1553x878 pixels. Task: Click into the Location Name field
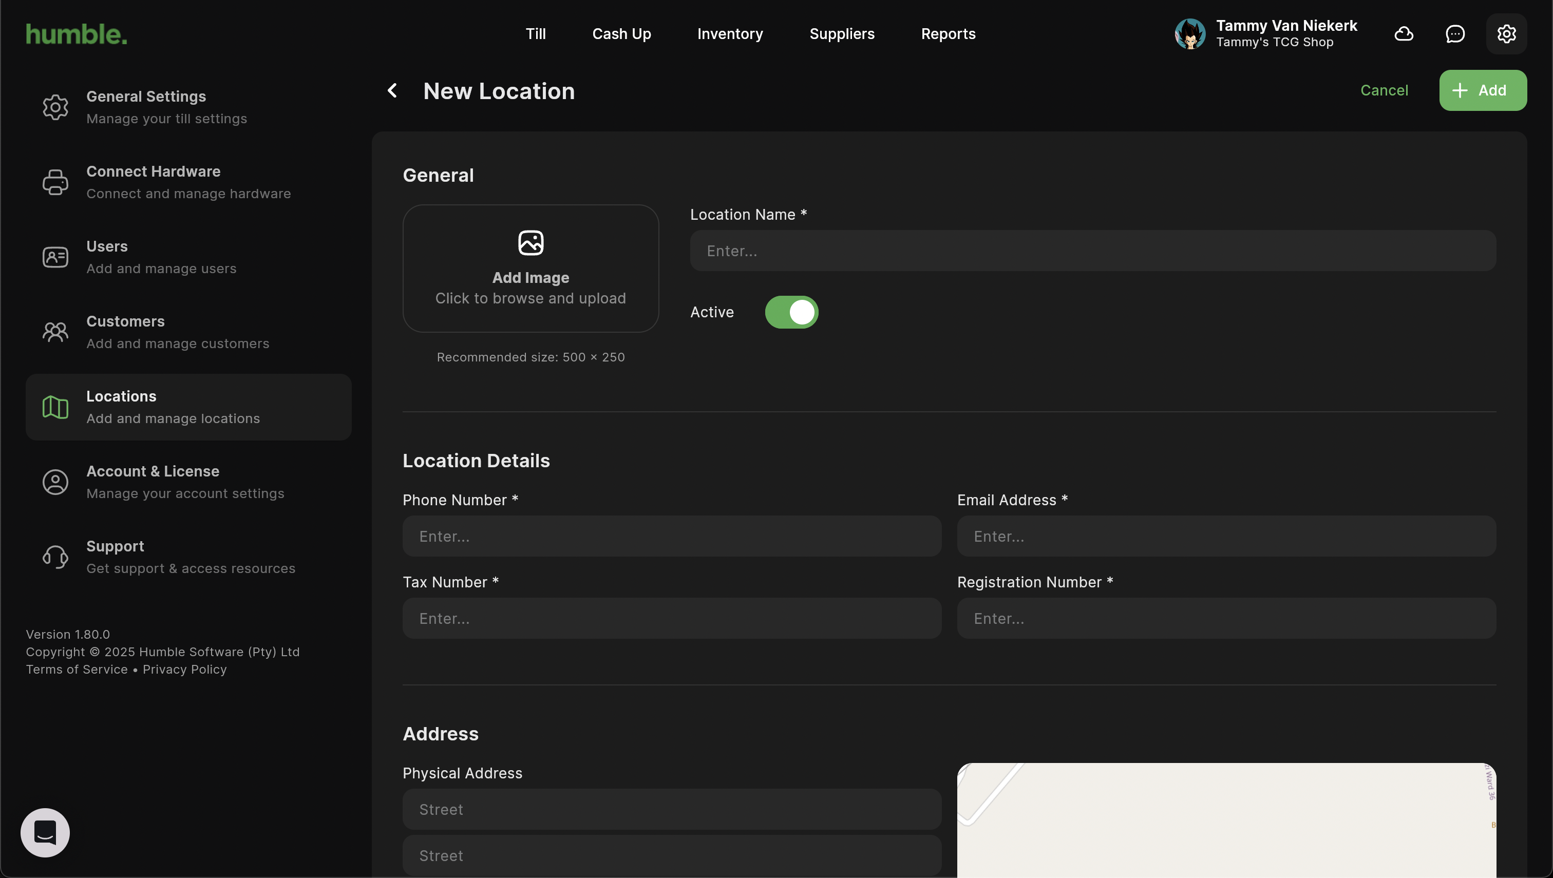coord(1092,250)
